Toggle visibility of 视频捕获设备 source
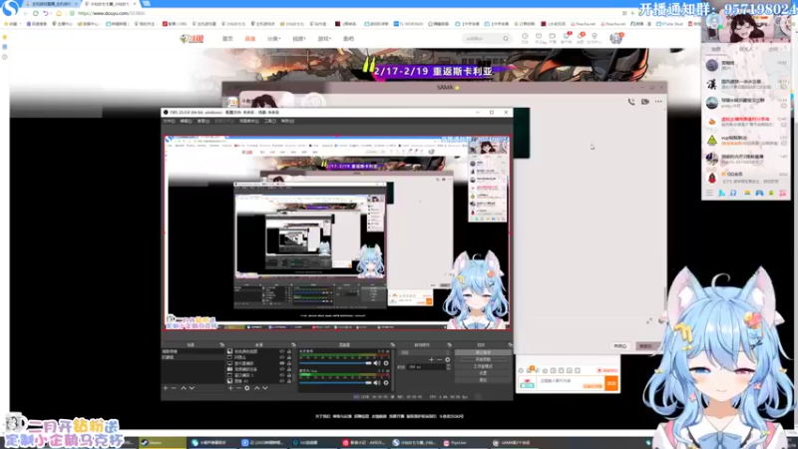This screenshot has width=798, height=449. pos(282,369)
